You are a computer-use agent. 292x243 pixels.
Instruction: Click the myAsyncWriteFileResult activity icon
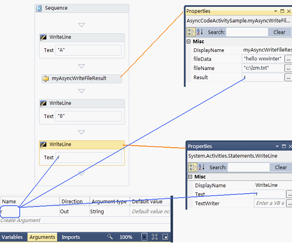46,79
